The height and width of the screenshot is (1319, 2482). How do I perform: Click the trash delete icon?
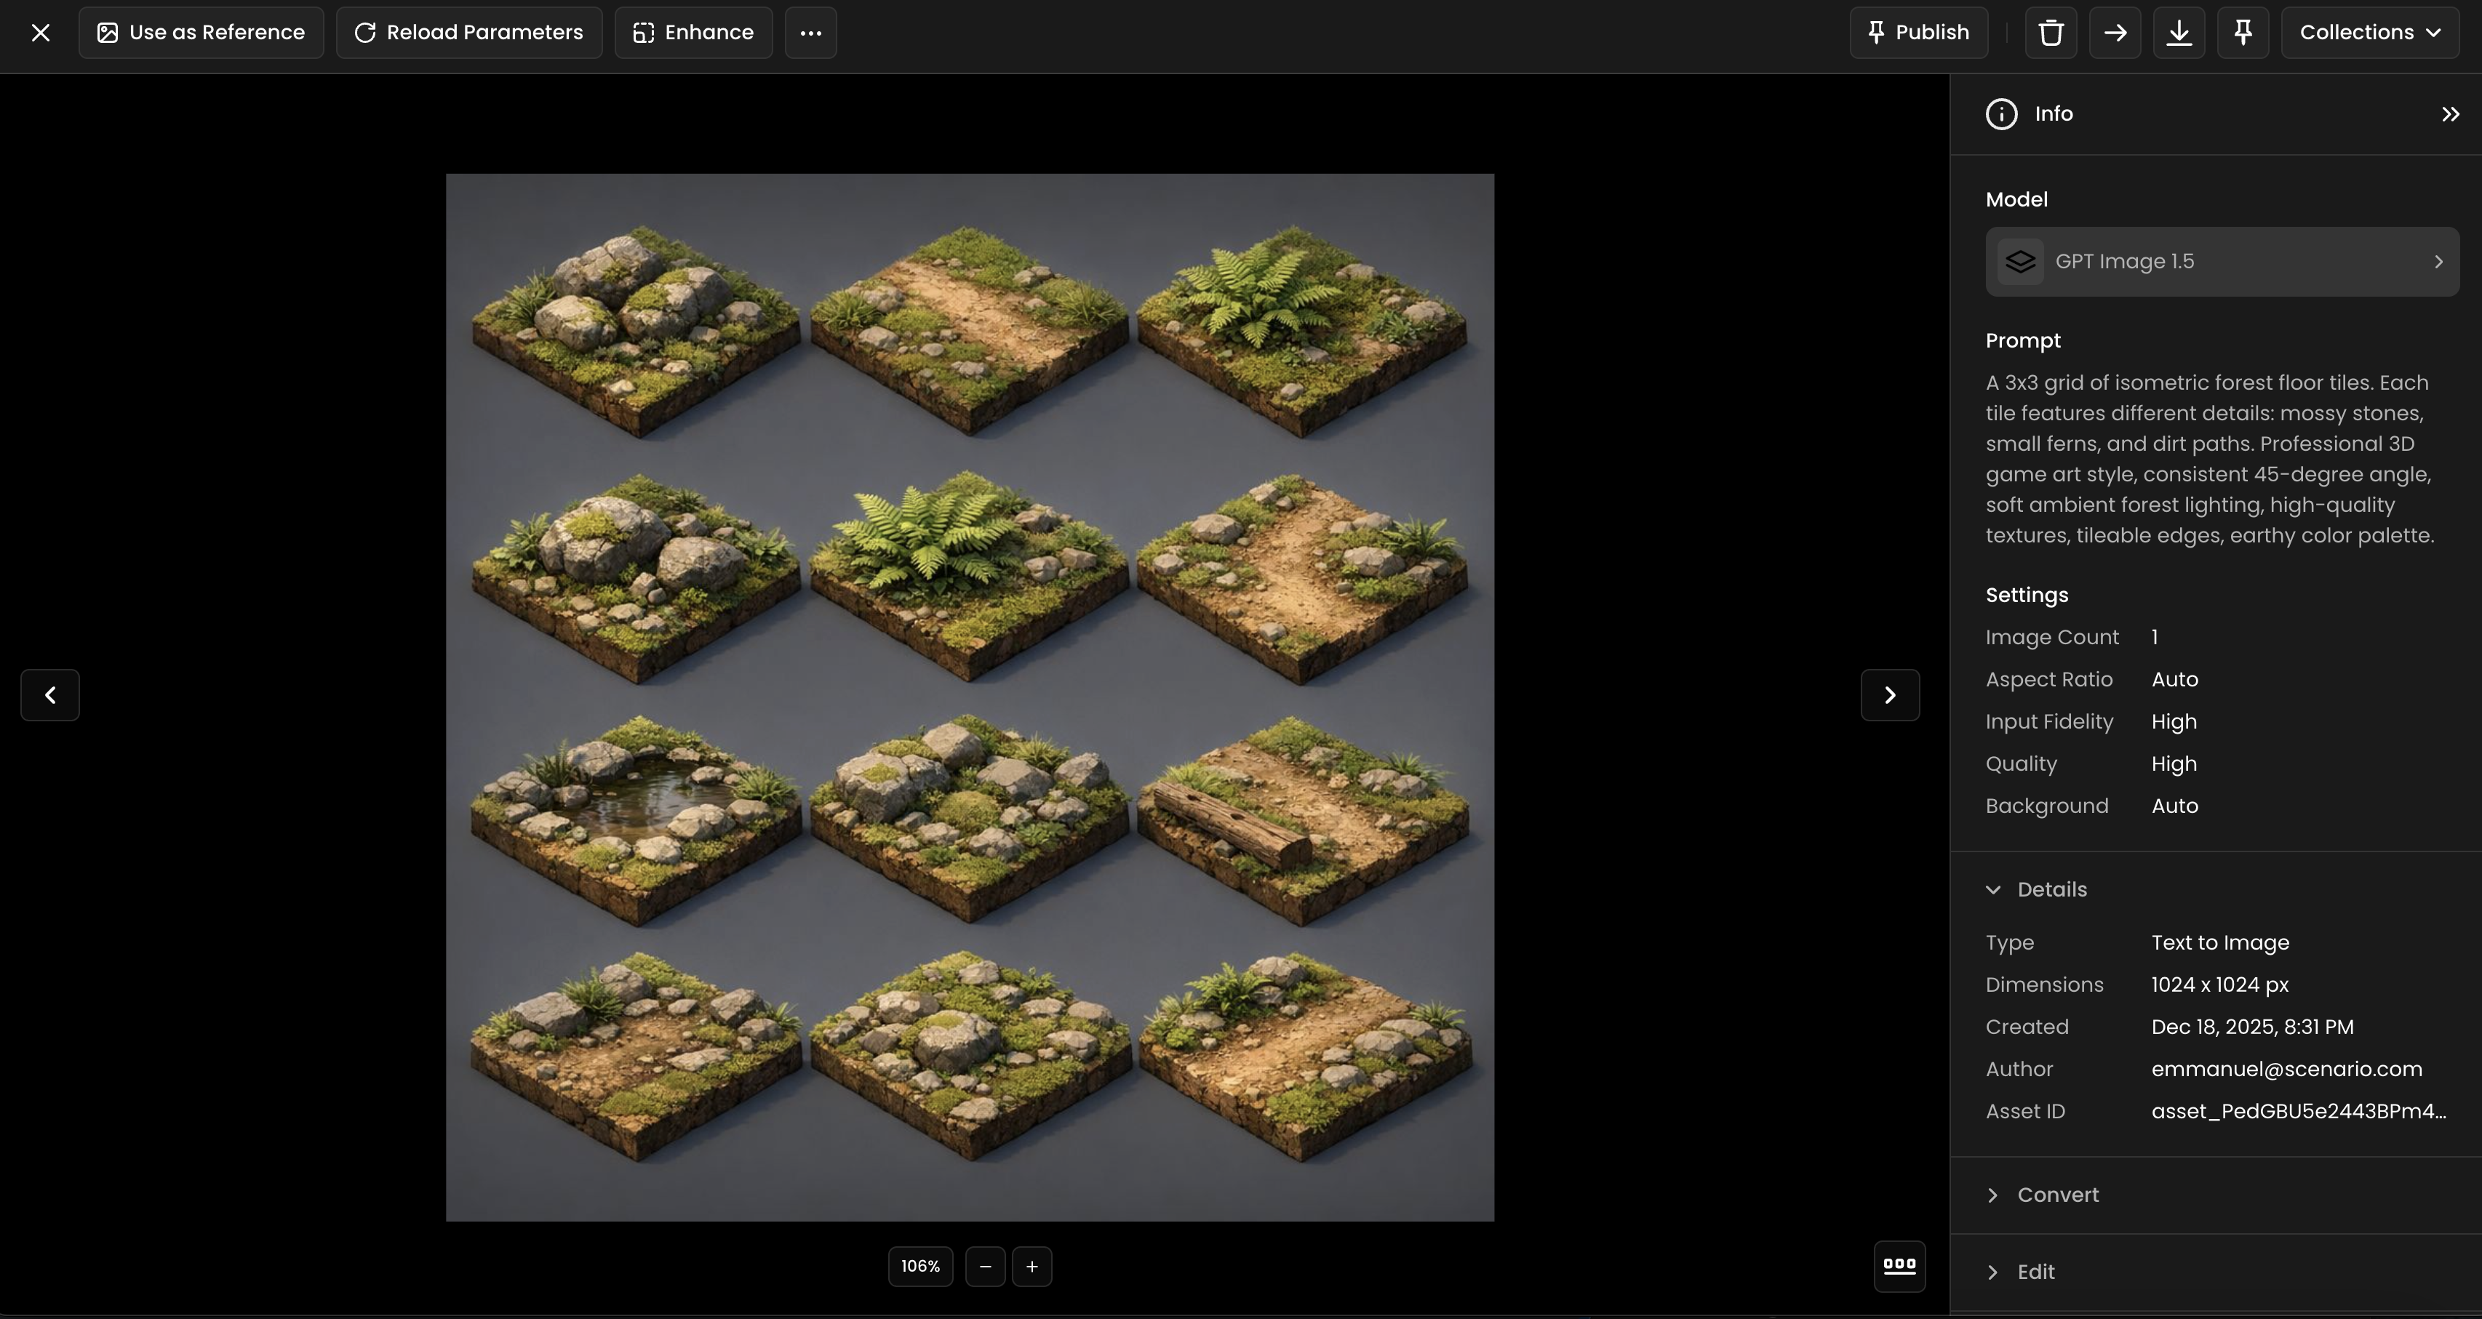pos(2051,33)
